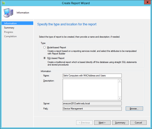
Task: Select Completion step in left navigation
Action: [10, 36]
